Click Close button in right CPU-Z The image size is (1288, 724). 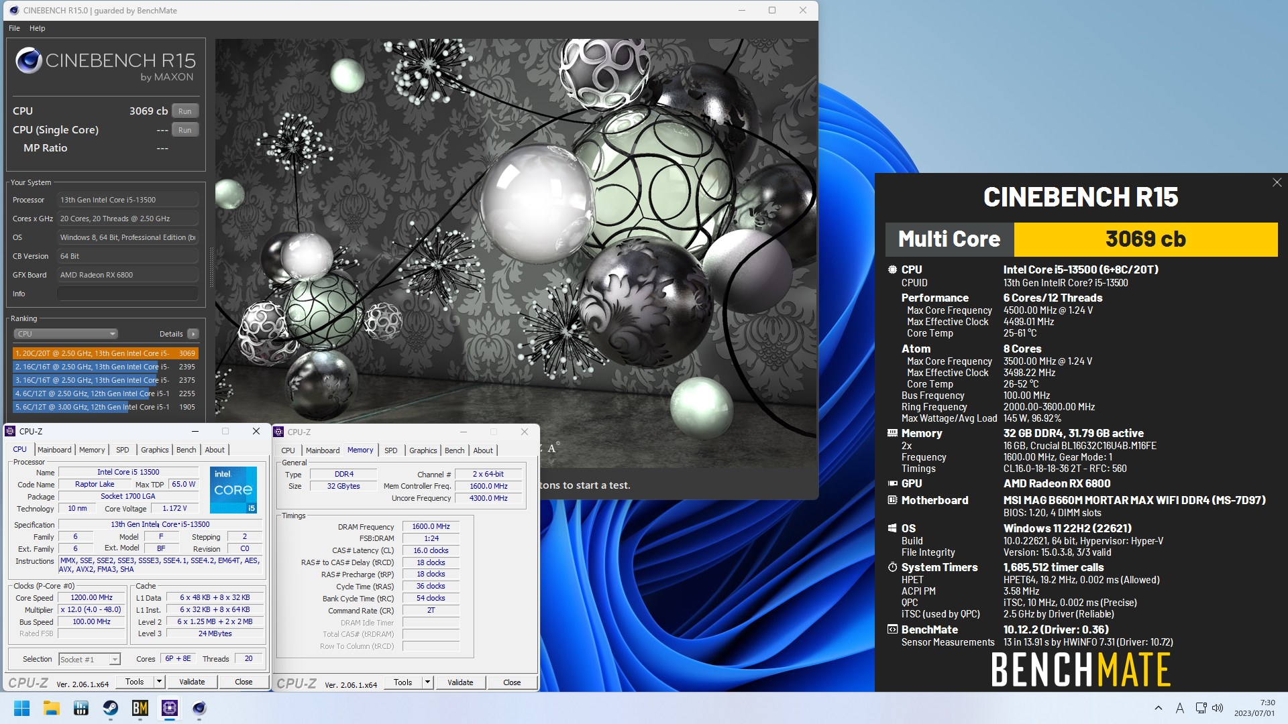pyautogui.click(x=512, y=682)
